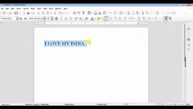Toggle italic formatting
Screen dimensions: 193x109
(61, 18)
